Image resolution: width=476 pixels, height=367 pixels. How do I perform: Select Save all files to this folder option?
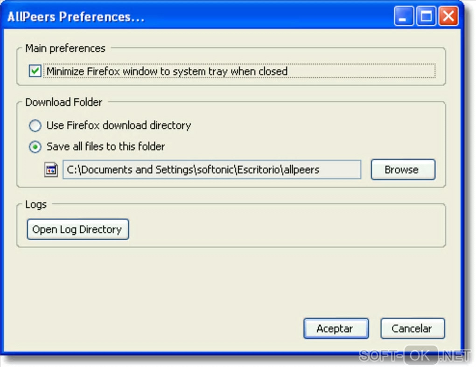click(35, 147)
